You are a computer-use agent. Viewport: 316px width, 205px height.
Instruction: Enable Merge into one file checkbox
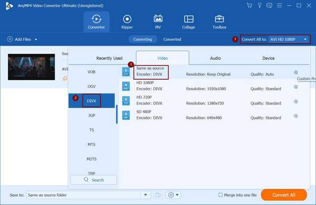(x=221, y=194)
